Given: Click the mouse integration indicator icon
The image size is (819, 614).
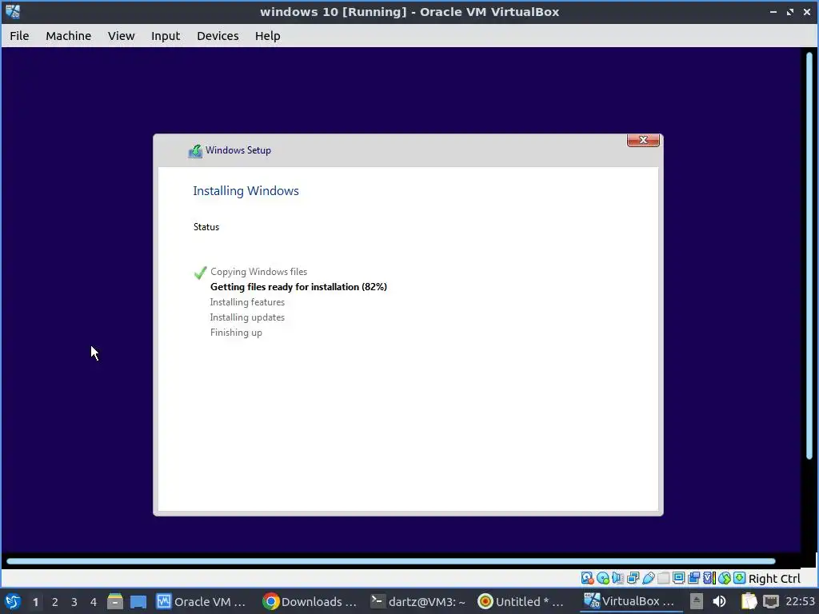Looking at the screenshot, I should pos(724,578).
